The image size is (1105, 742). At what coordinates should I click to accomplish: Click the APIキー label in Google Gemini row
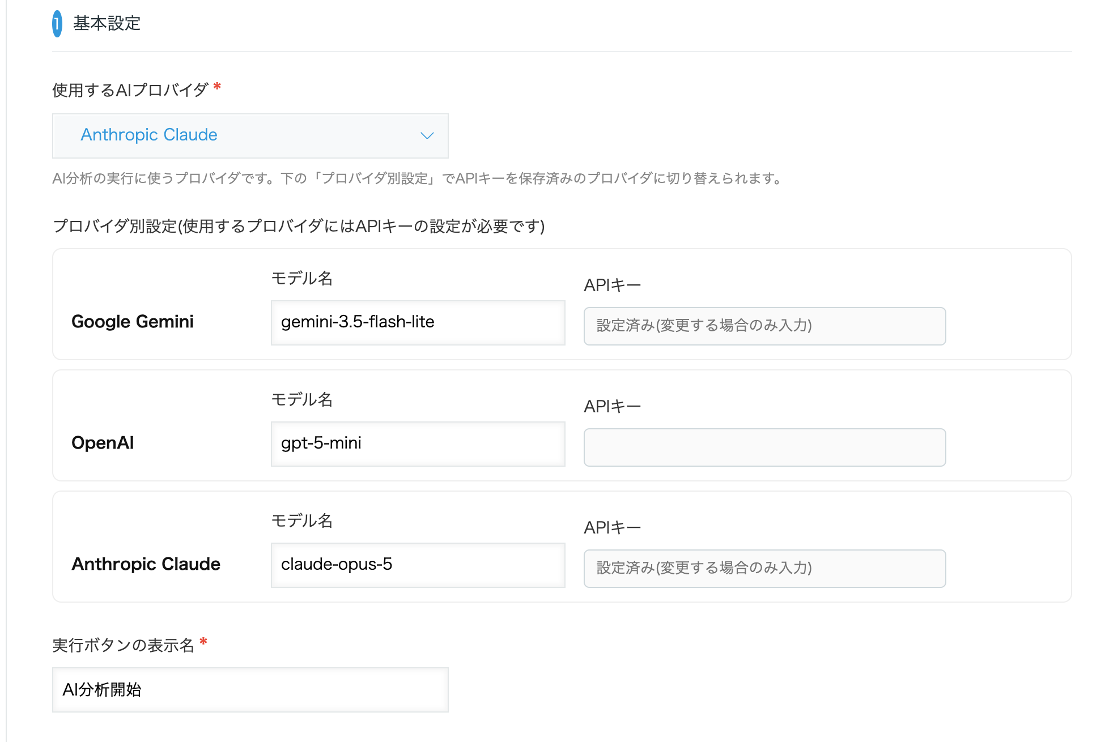[x=613, y=285]
